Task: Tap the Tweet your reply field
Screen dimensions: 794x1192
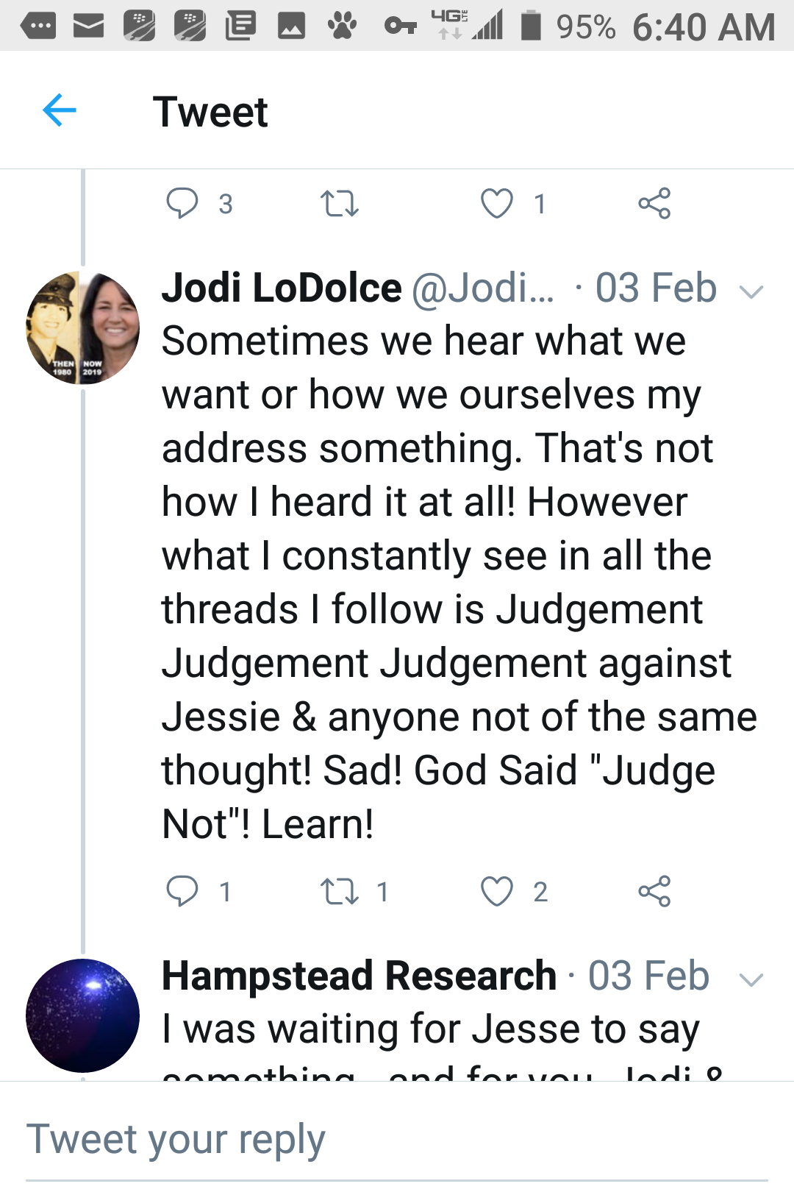Action: point(397,1140)
